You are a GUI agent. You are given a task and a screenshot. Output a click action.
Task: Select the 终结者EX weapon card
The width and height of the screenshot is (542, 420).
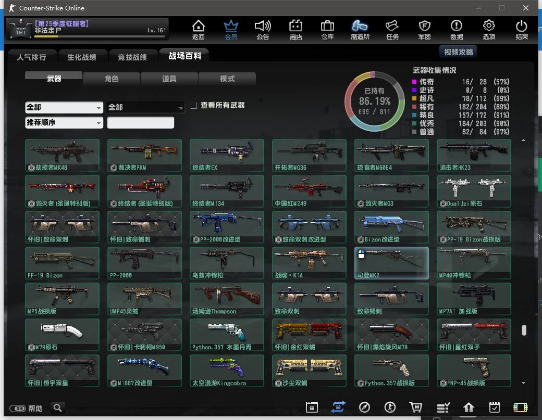(x=227, y=155)
